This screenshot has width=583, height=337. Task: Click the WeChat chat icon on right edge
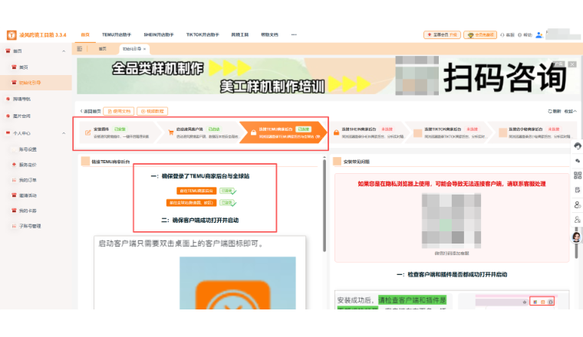point(577,161)
